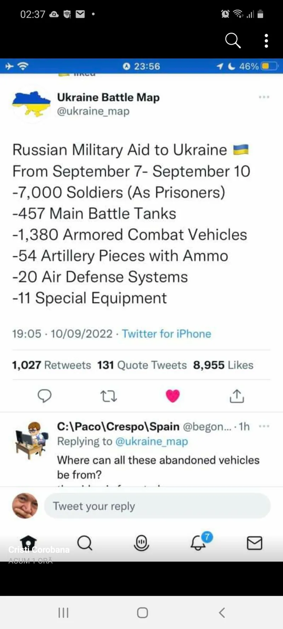
Task: Open Ukraine Battle Map profile picture
Action: click(31, 104)
